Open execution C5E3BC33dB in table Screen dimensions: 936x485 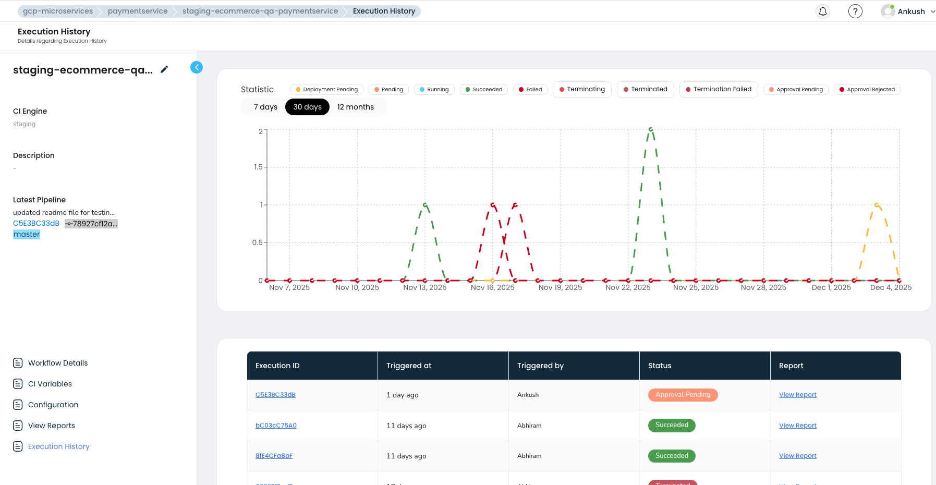pyautogui.click(x=275, y=395)
